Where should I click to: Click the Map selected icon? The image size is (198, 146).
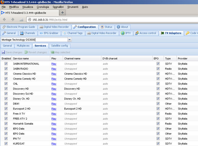(52, 52)
